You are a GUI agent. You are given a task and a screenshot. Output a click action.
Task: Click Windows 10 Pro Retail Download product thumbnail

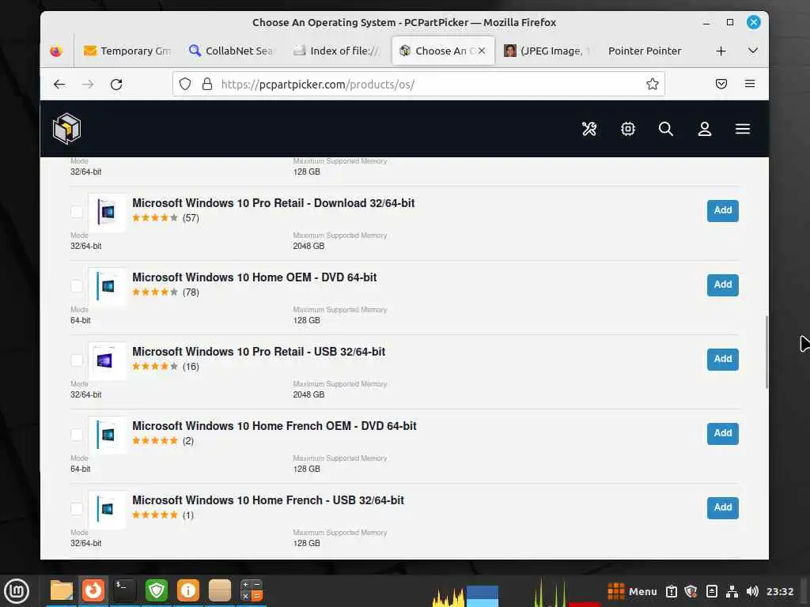[x=107, y=212]
